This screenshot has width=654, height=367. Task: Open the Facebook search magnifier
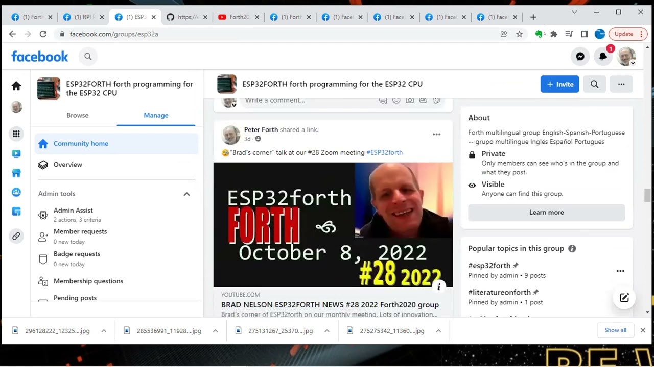click(88, 57)
